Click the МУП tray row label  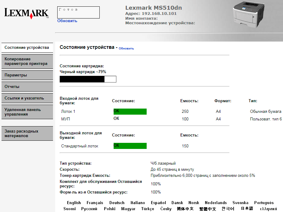(65, 119)
